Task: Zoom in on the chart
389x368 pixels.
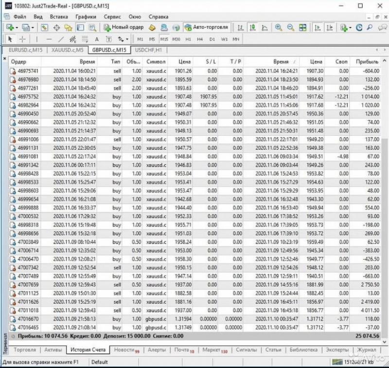Action: click(x=279, y=28)
